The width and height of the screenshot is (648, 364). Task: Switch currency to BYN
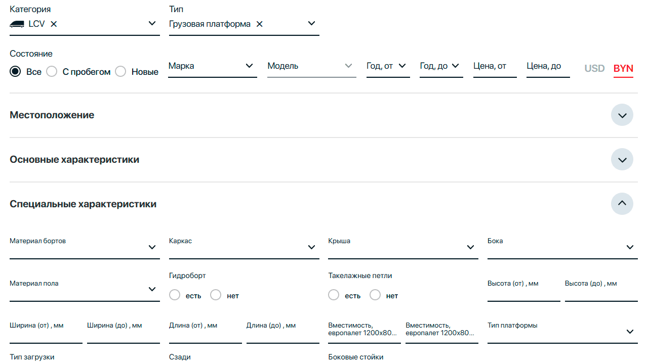pyautogui.click(x=623, y=68)
